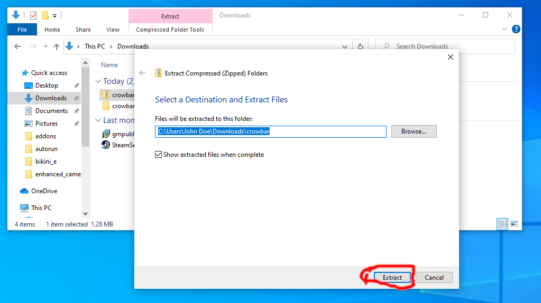Open Pictures in the sidebar

tap(47, 124)
